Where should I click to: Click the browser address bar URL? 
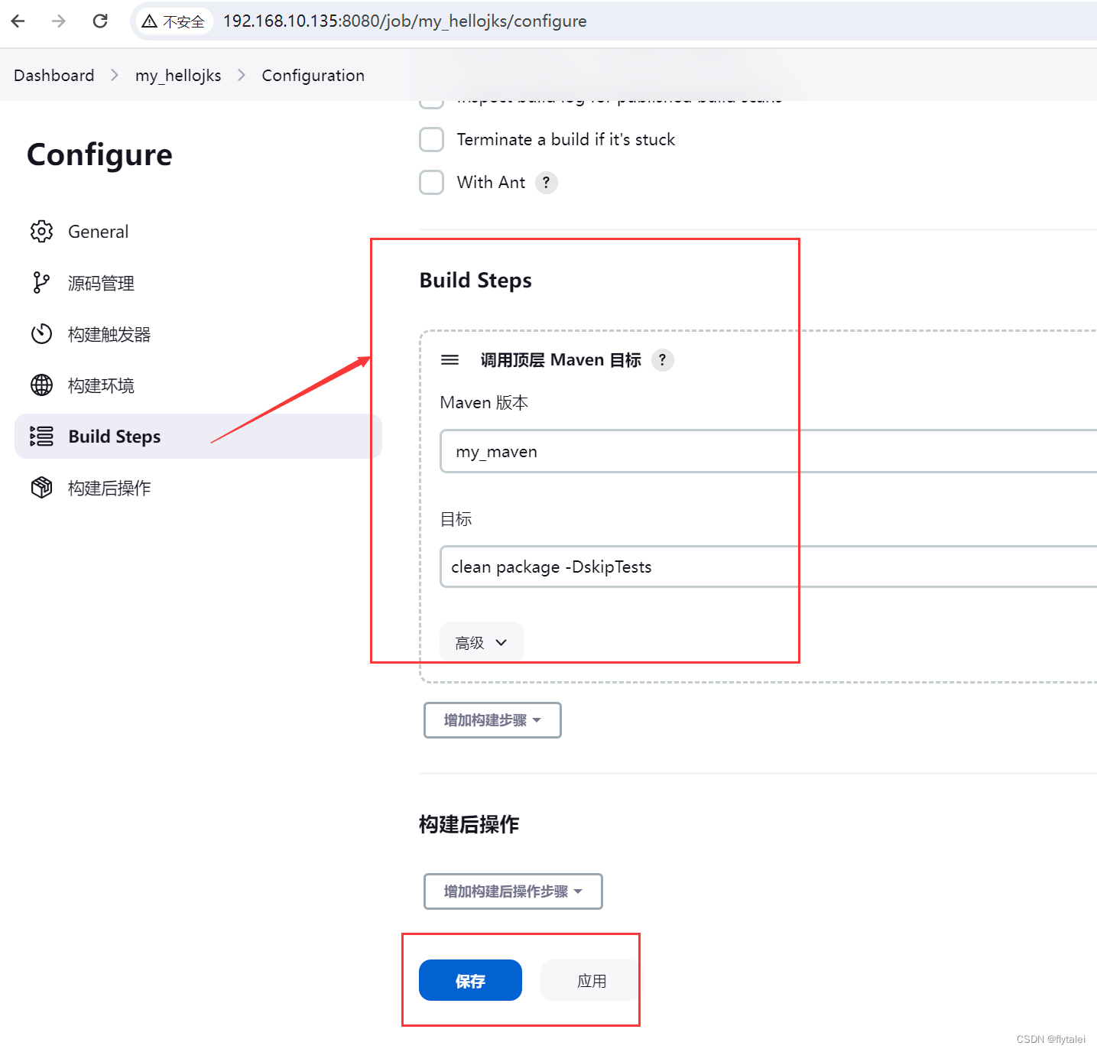tap(405, 21)
